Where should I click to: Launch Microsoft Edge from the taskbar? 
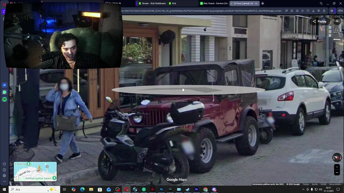82,190
